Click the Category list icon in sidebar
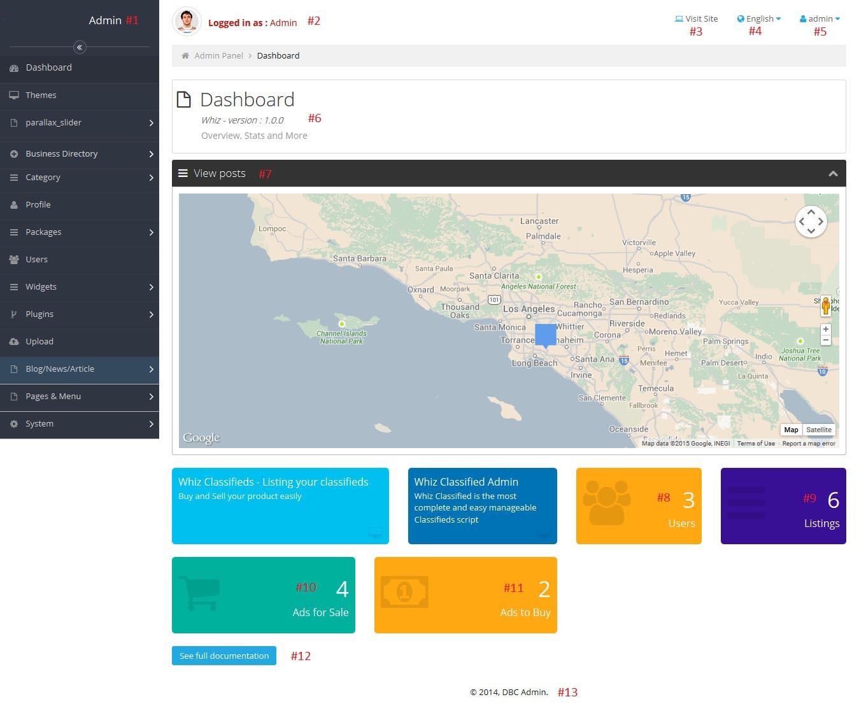Viewport: 859px width, 718px height. (14, 178)
